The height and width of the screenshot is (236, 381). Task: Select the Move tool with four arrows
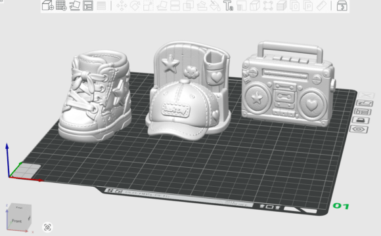click(x=122, y=6)
